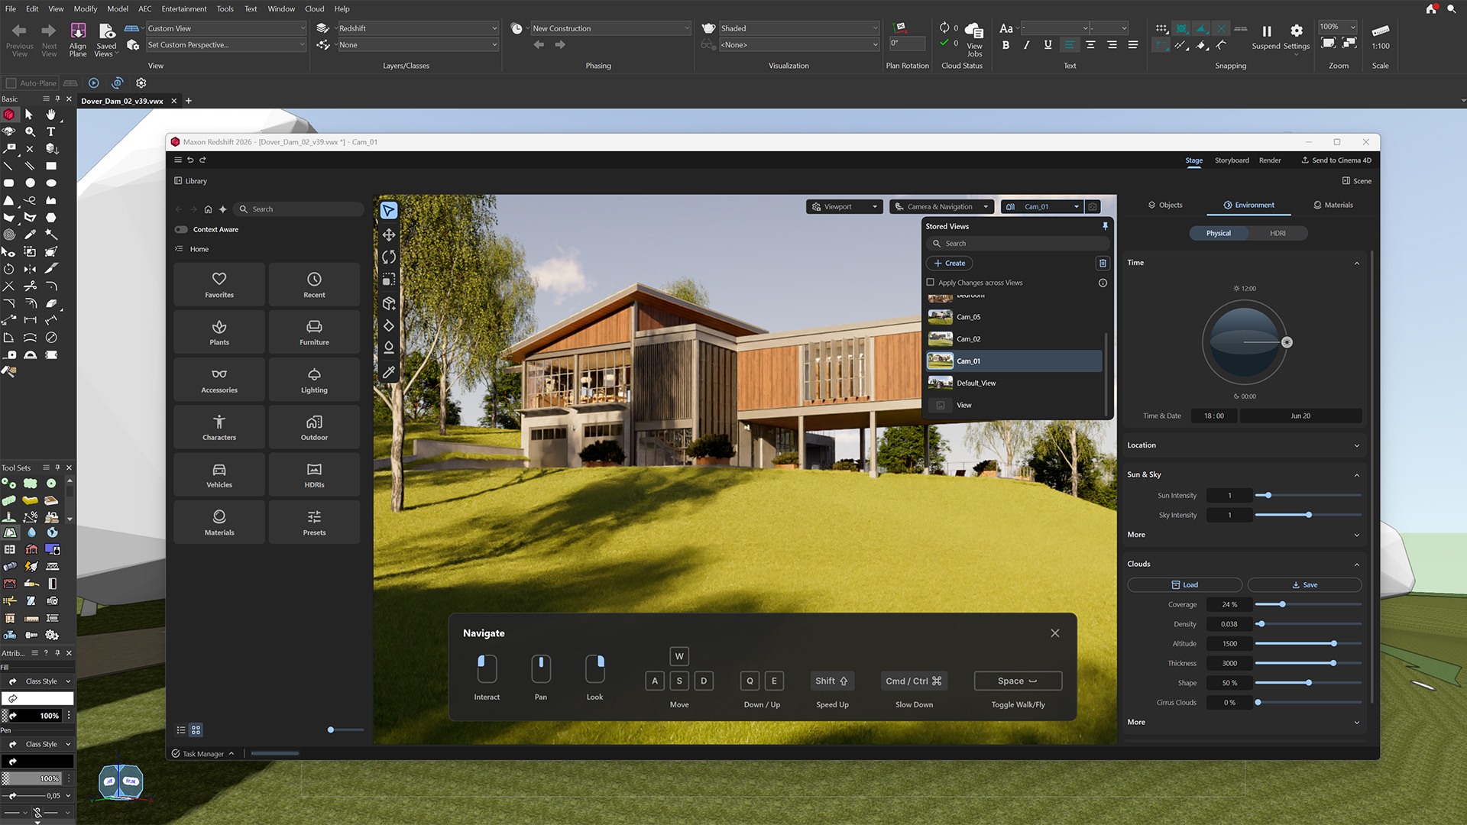Open the HDRIs library category
This screenshot has height=825, width=1467.
click(314, 474)
